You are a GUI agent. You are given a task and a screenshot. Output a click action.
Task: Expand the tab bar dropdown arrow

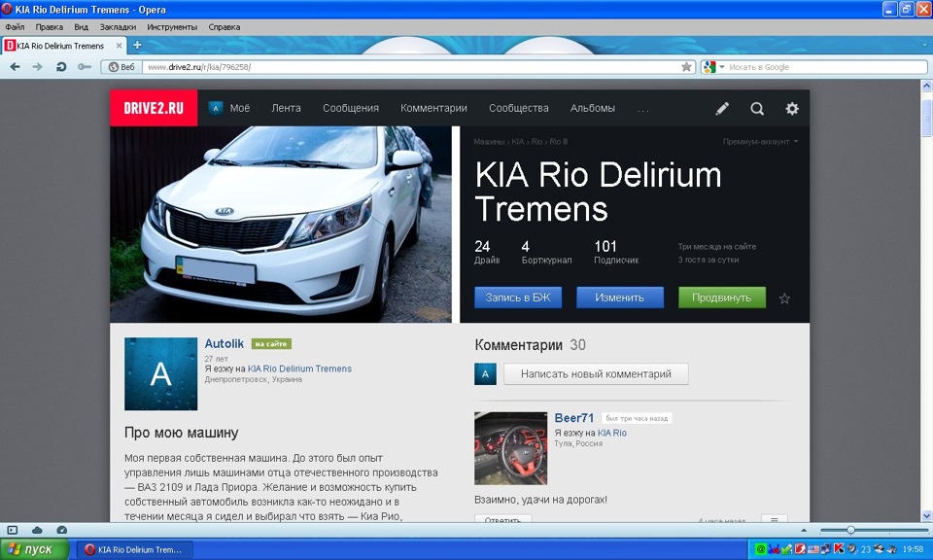coord(924,45)
